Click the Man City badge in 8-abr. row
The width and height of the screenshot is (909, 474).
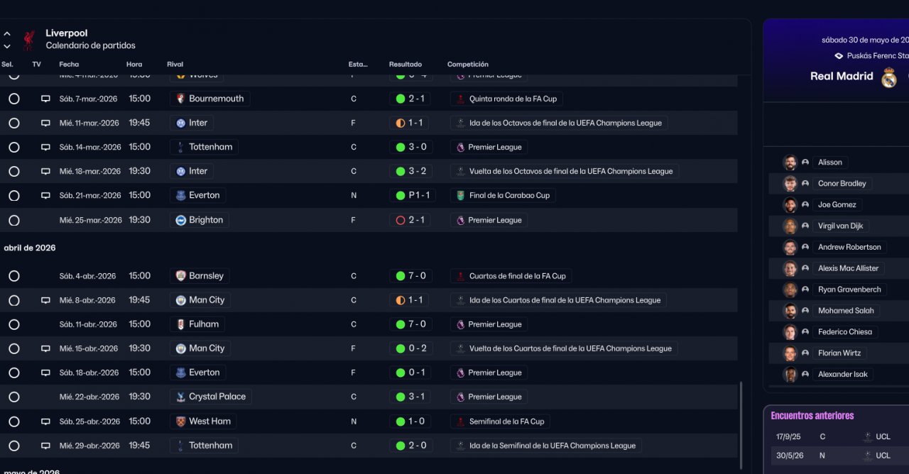pyautogui.click(x=181, y=300)
